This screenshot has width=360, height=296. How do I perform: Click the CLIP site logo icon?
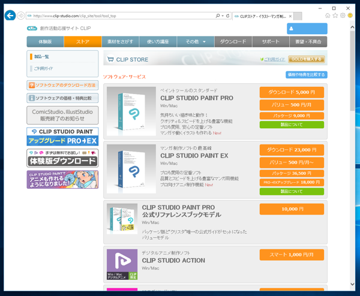point(32,28)
